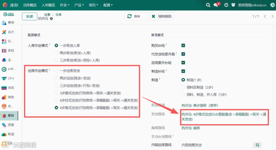Open the activities clock icon
Image resolution: width=276 pixels, height=150 pixels.
226,5
